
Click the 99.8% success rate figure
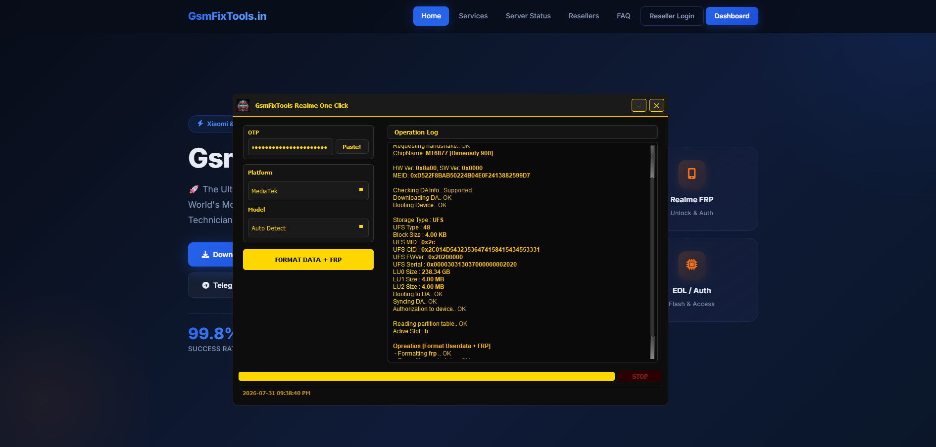point(211,333)
